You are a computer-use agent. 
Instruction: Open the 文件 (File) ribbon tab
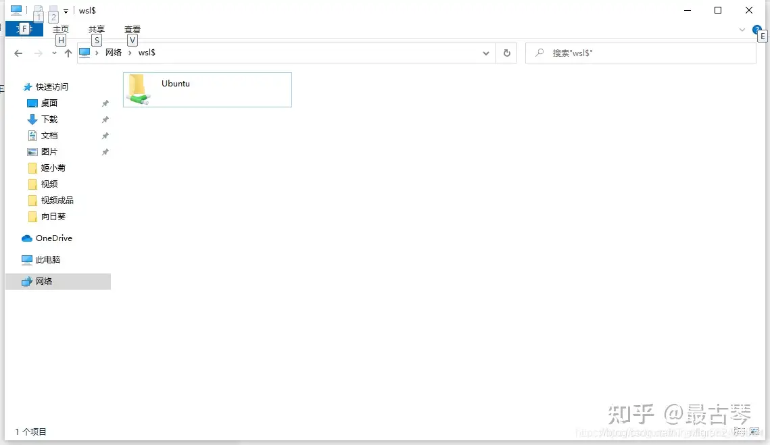(24, 29)
